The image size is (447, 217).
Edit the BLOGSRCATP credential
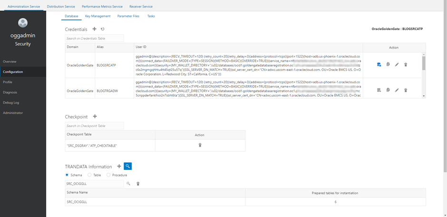click(397, 65)
